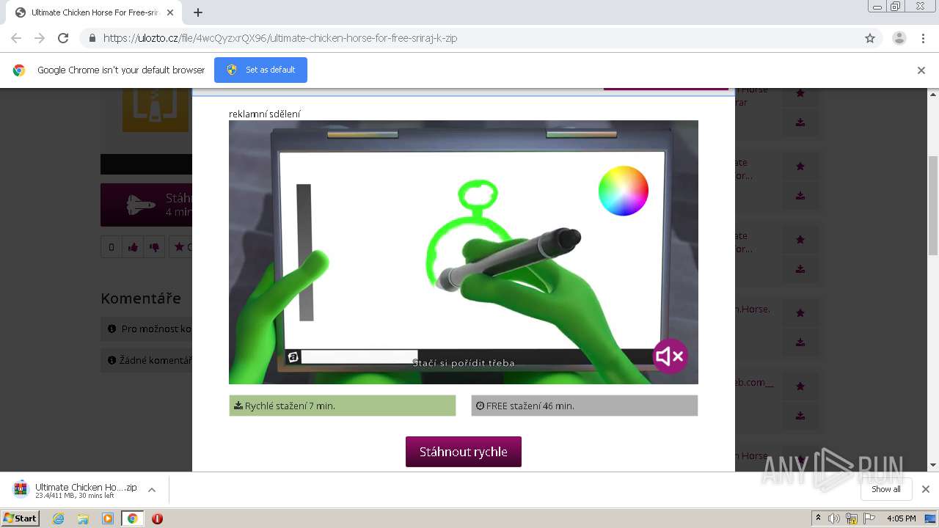Open the system tray volume control
This screenshot has height=528, width=939.
point(834,518)
